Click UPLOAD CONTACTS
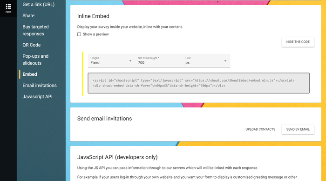This screenshot has height=181, width=326. pos(260,129)
